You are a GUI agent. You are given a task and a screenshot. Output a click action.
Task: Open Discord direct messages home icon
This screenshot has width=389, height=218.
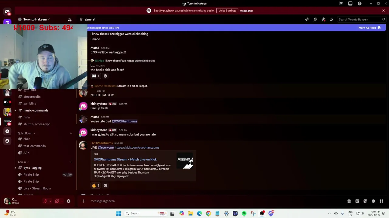7,12
